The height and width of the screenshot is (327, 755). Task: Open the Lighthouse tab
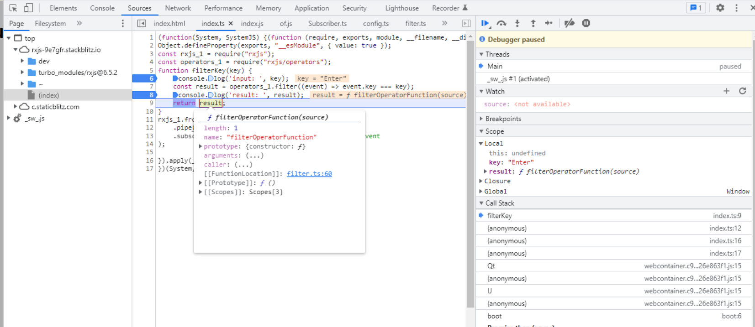tap(402, 8)
